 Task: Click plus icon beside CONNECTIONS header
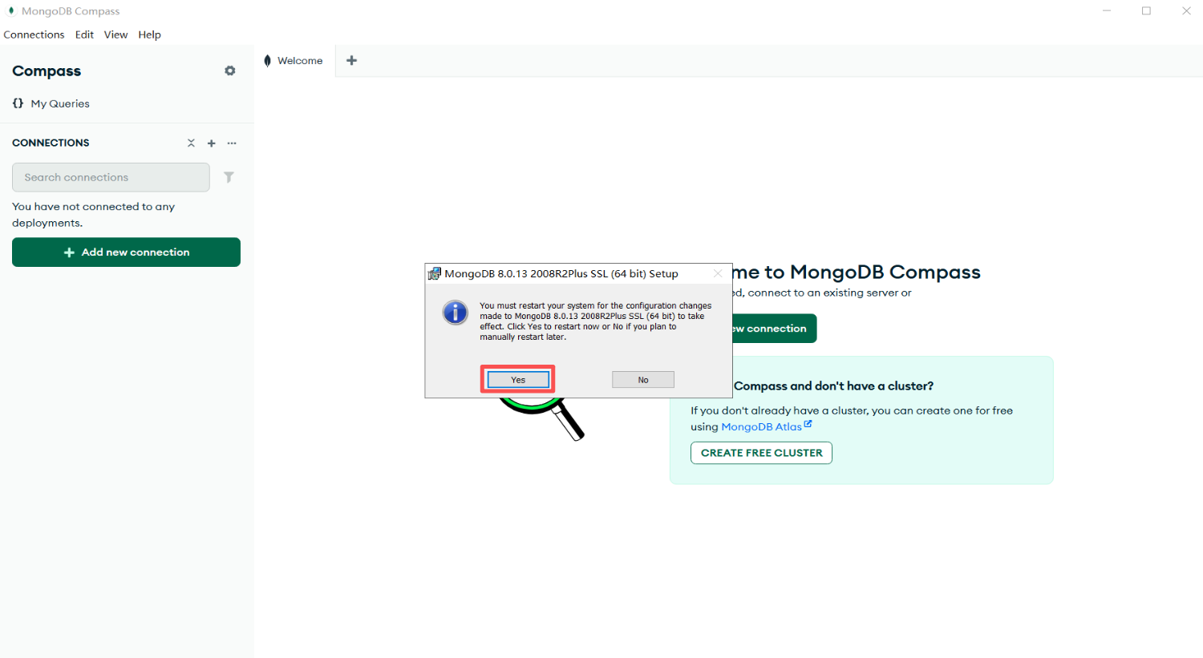coord(212,143)
